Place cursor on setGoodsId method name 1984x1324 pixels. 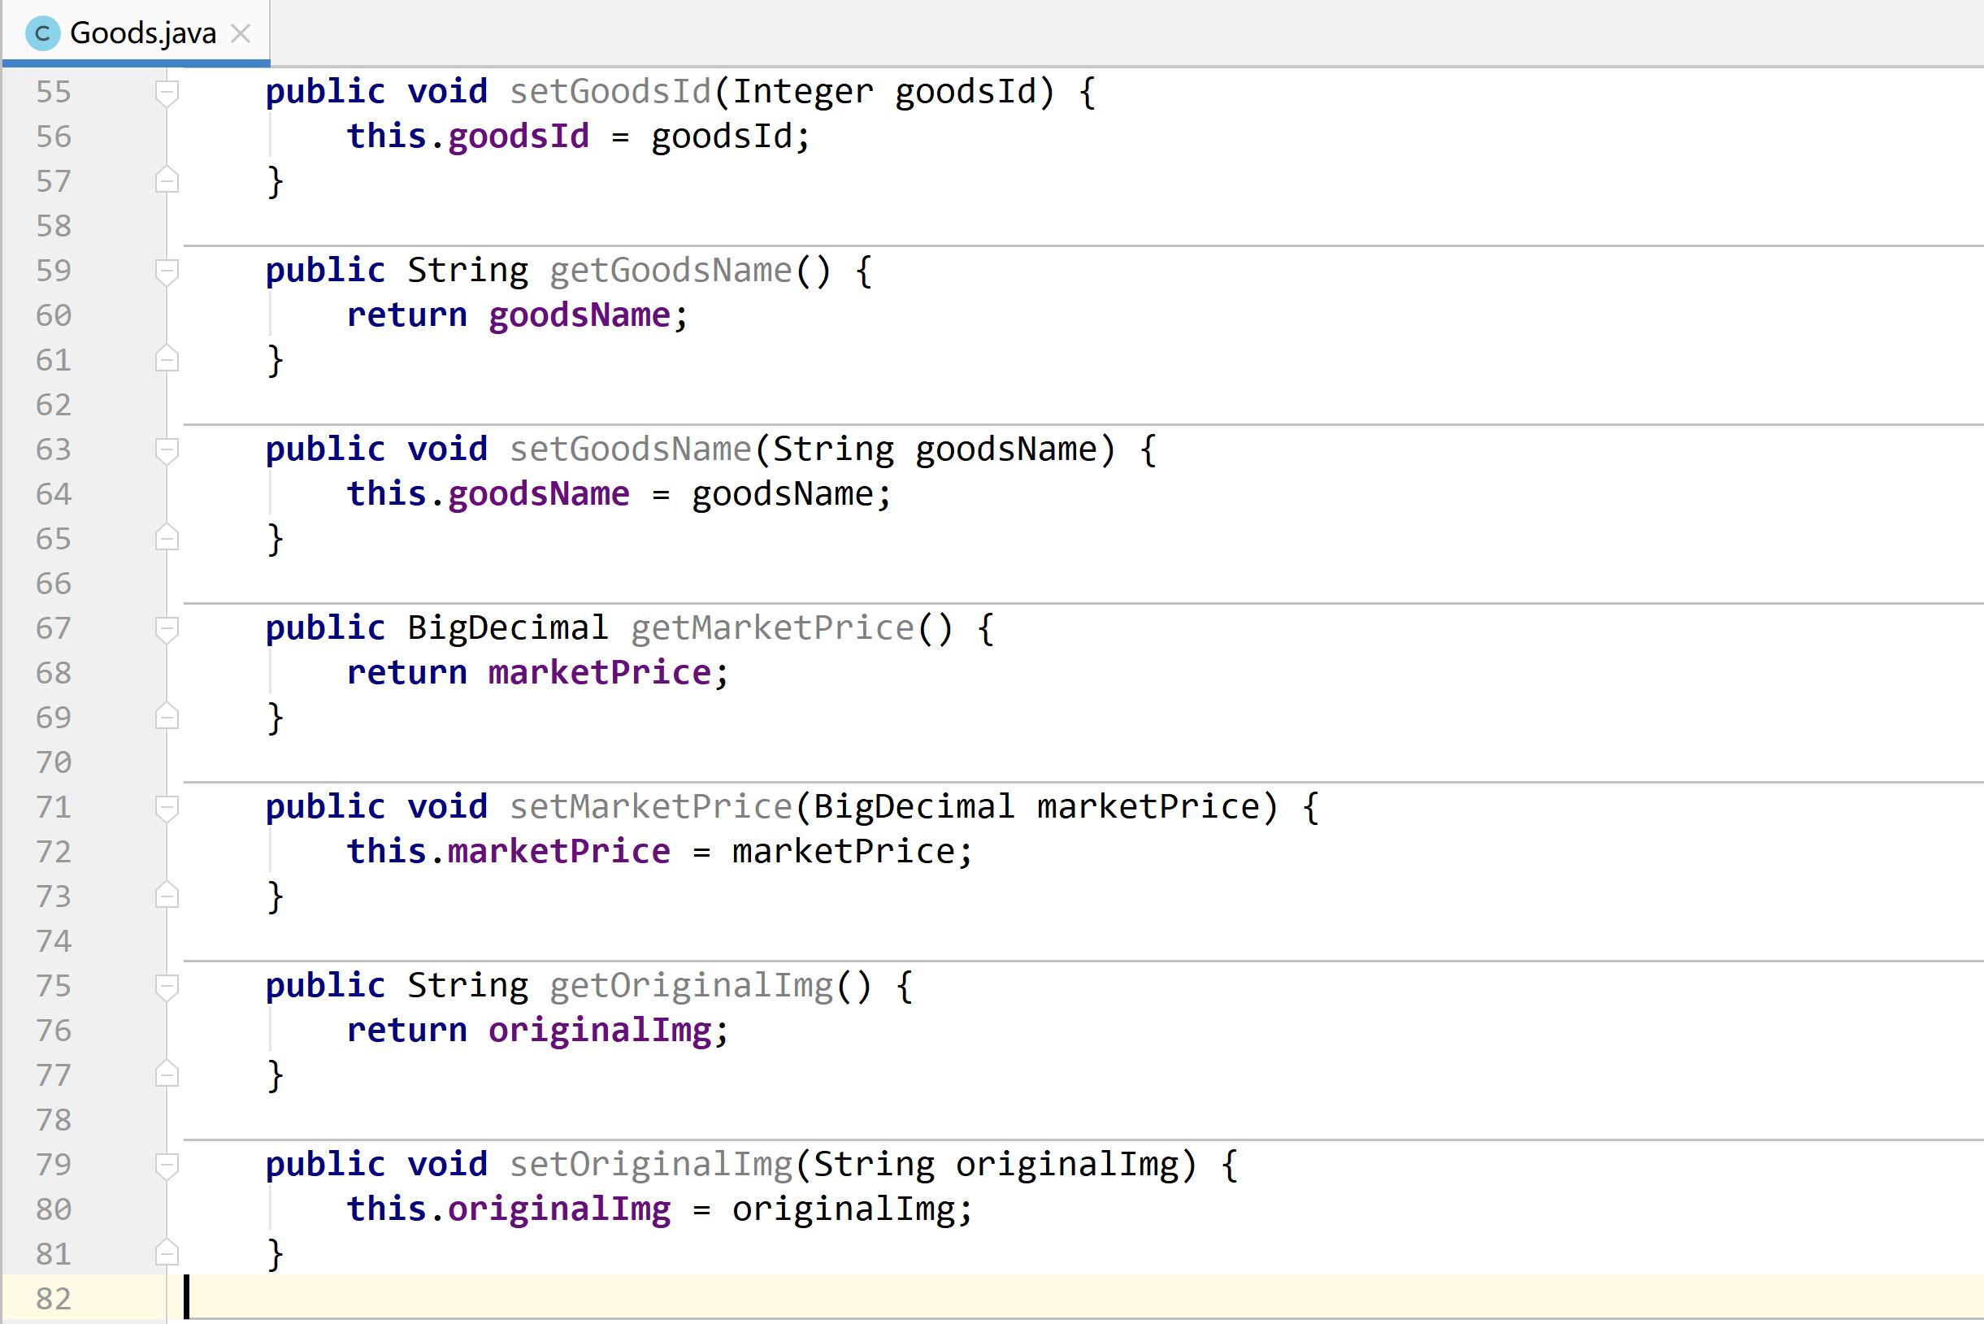point(610,91)
